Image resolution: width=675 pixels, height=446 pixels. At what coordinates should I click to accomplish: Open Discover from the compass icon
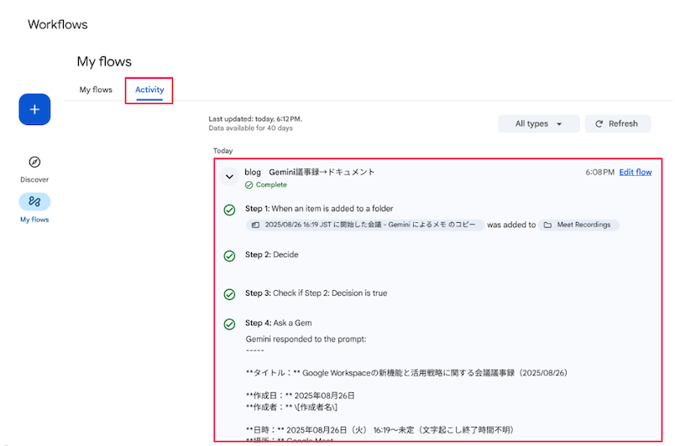[x=34, y=162]
